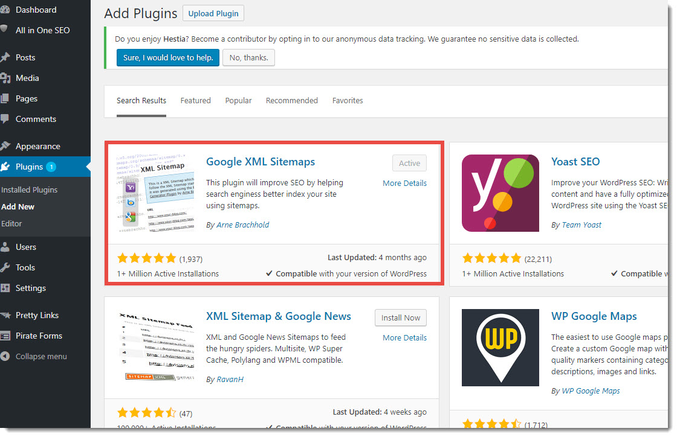Open the Recommended plugins tab
Image resolution: width=677 pixels, height=437 pixels.
pos(292,100)
